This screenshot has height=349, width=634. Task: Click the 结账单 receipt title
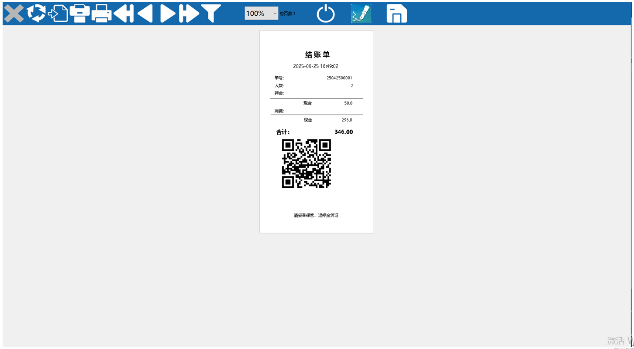coord(317,54)
